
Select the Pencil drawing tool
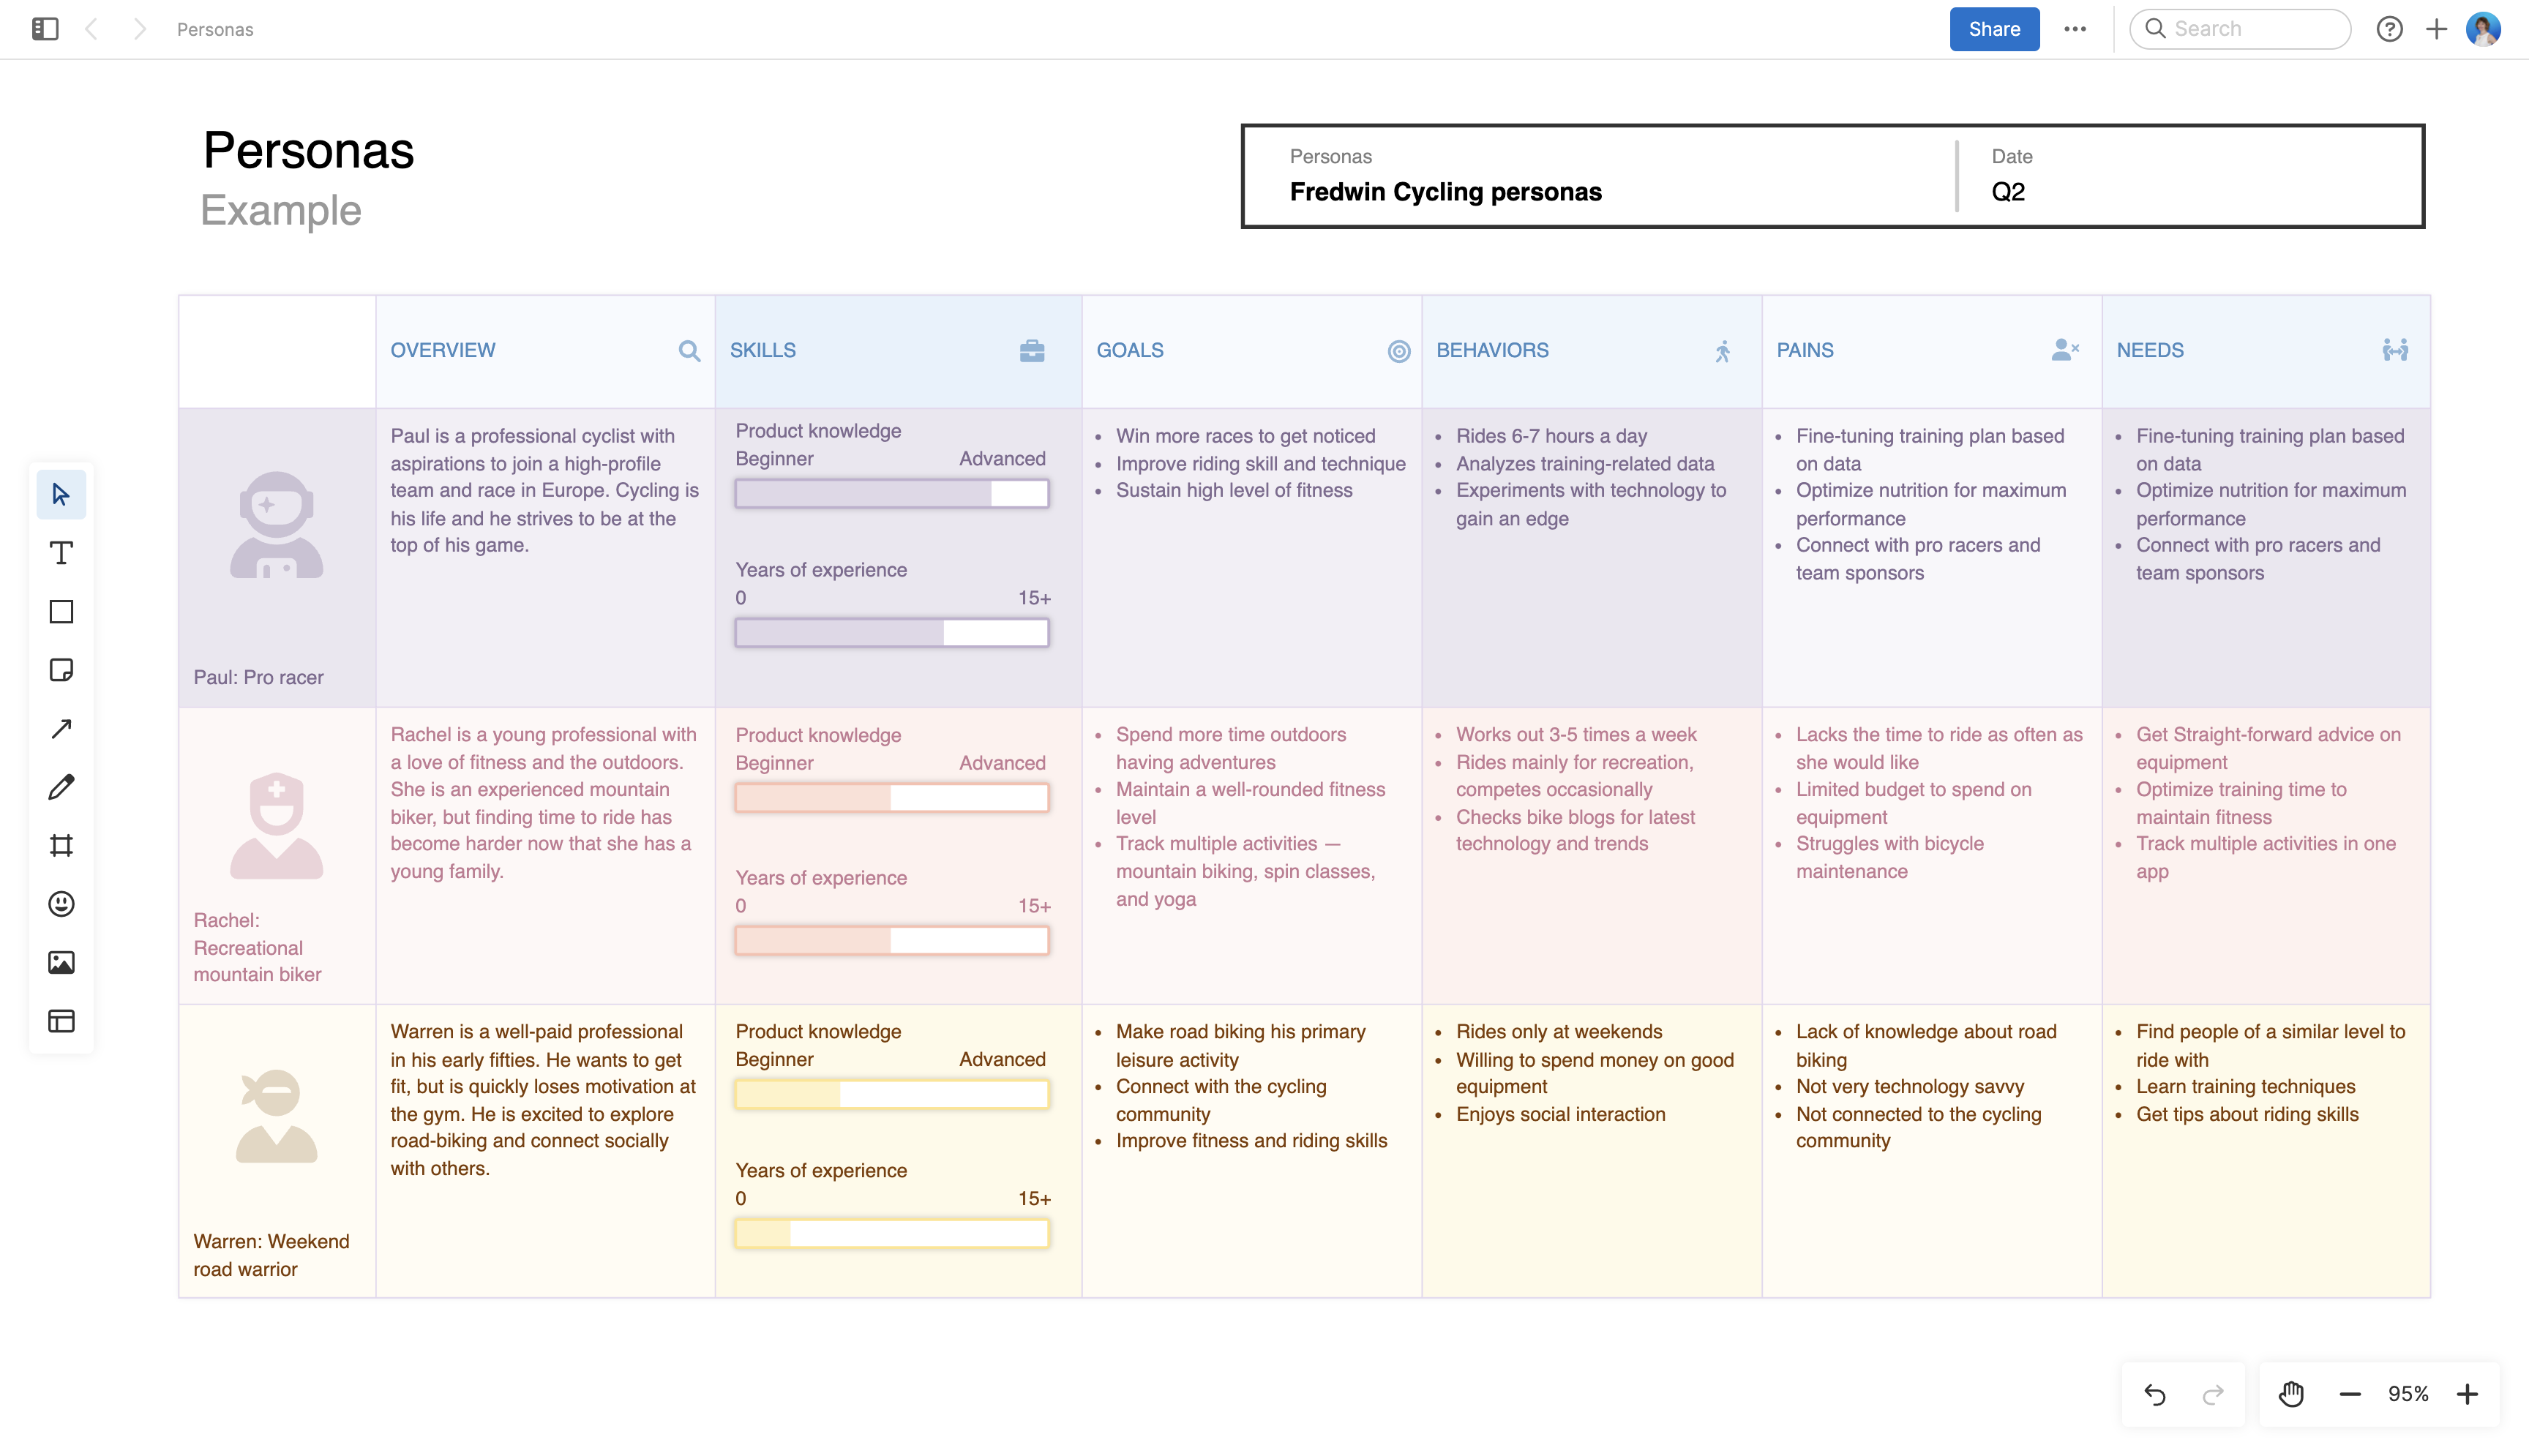point(61,787)
